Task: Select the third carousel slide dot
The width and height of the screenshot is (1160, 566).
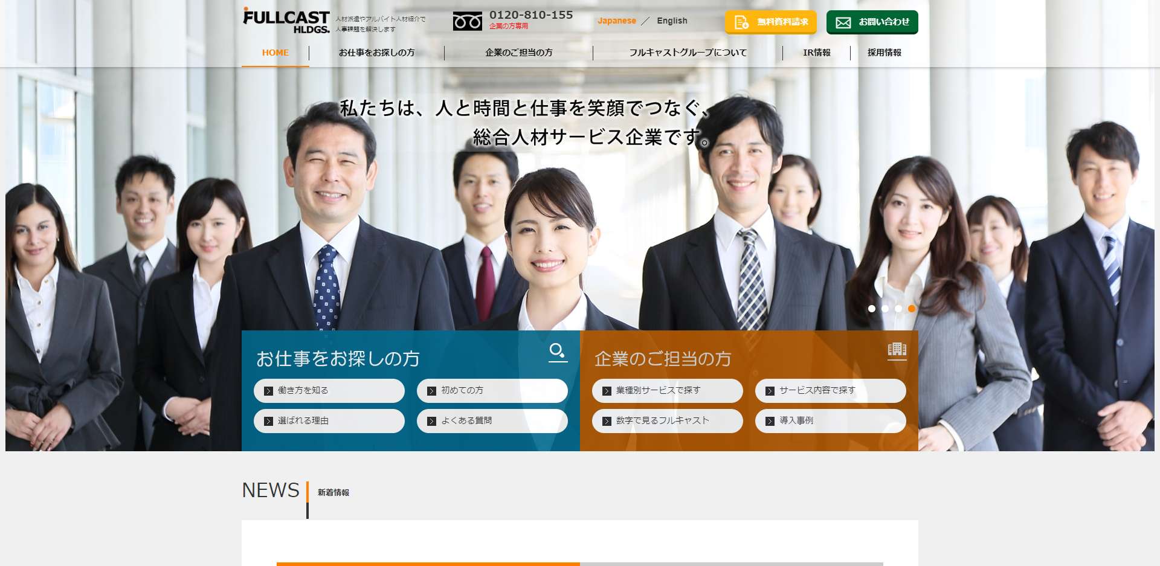Action: point(898,309)
